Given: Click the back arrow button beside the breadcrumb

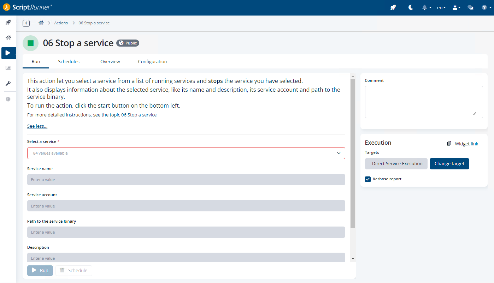Looking at the screenshot, I should [x=26, y=23].
